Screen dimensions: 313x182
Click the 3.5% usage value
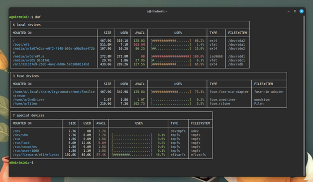201,104
